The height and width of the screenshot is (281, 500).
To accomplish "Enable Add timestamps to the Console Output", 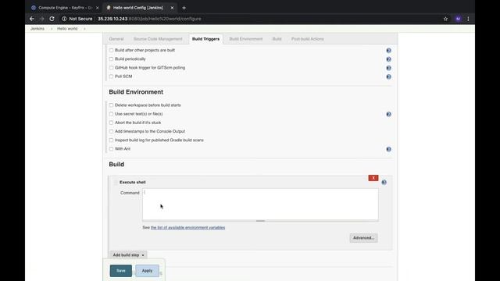I will point(111,131).
